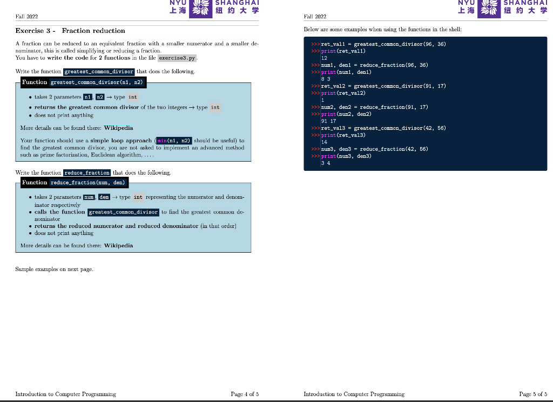Viewport: 553px width, 402px height.
Task: Click the output '8 3' in the shell
Action: pos(326,79)
